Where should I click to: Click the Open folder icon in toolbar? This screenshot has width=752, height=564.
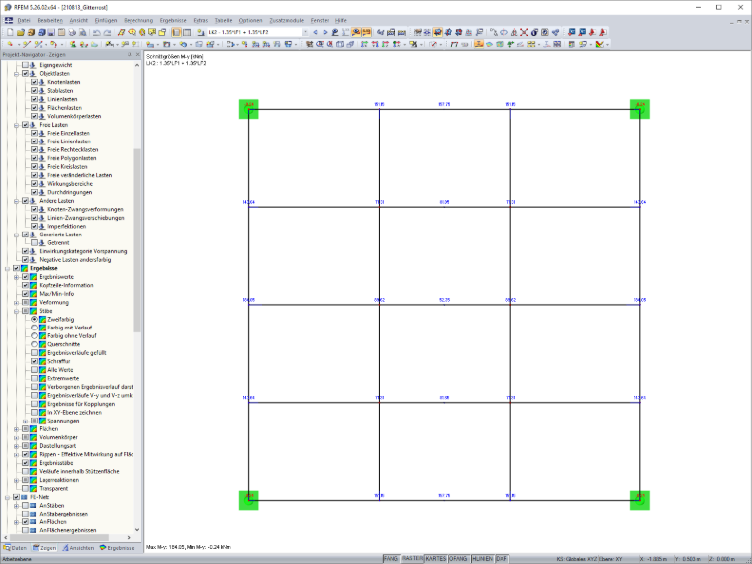click(x=20, y=32)
